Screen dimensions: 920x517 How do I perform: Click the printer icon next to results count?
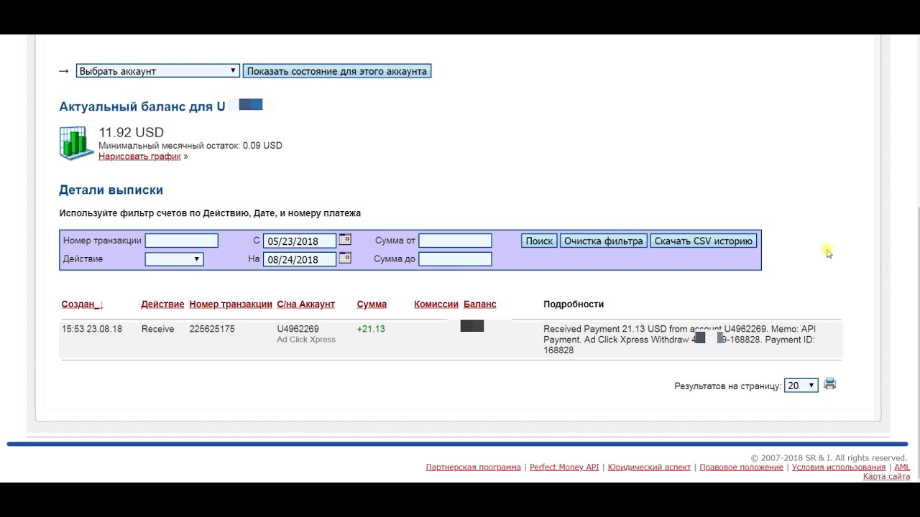click(x=830, y=384)
